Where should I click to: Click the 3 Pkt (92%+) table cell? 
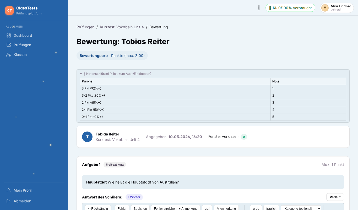point(175,88)
